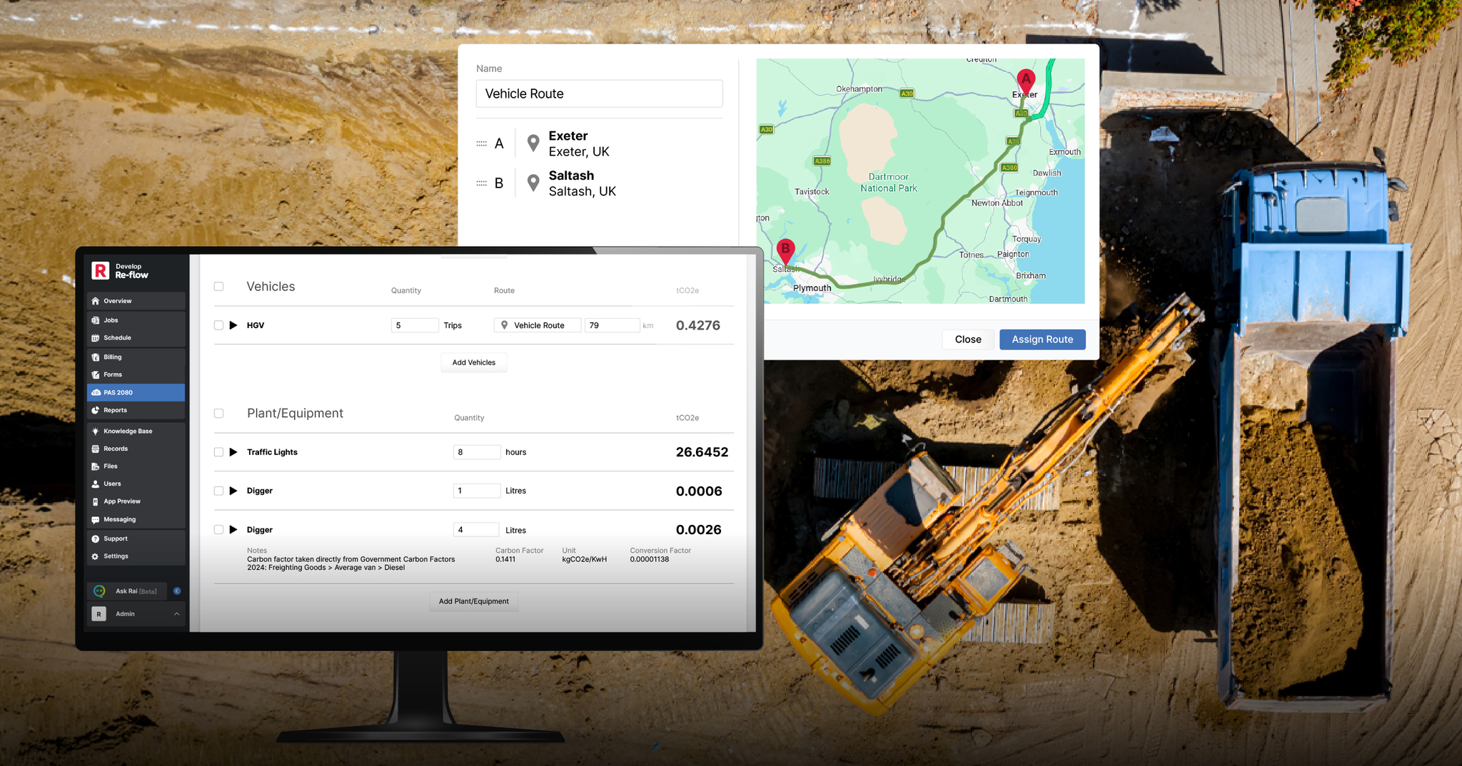Click Dartmoor National Park map label
Image resolution: width=1462 pixels, height=766 pixels.
(x=889, y=183)
